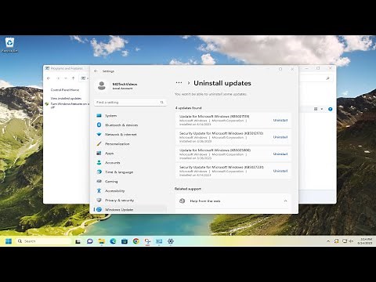Launch Microsoft Edge from the taskbar
This screenshot has width=376, height=282.
click(x=113, y=241)
